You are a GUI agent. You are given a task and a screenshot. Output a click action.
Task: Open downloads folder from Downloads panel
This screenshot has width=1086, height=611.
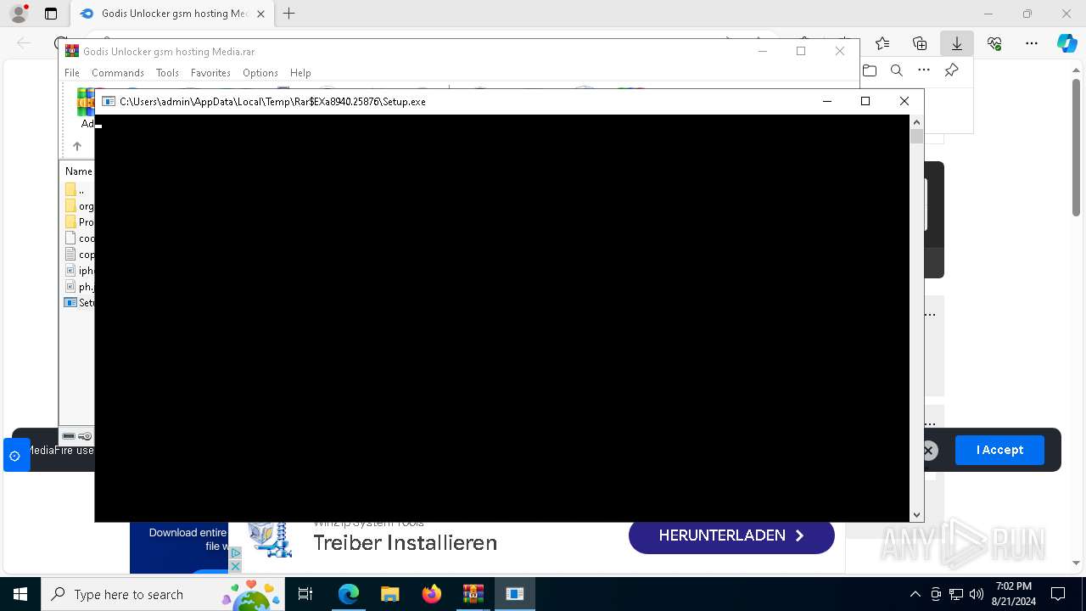[x=870, y=70]
